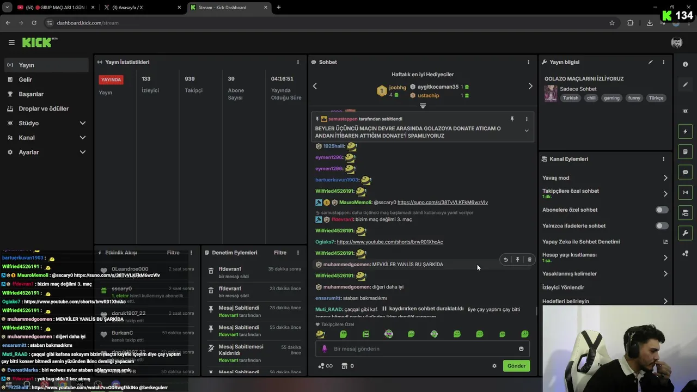697x392 pixels.
Task: Click the Sadece Sohbet category thumbnail
Action: (551, 93)
